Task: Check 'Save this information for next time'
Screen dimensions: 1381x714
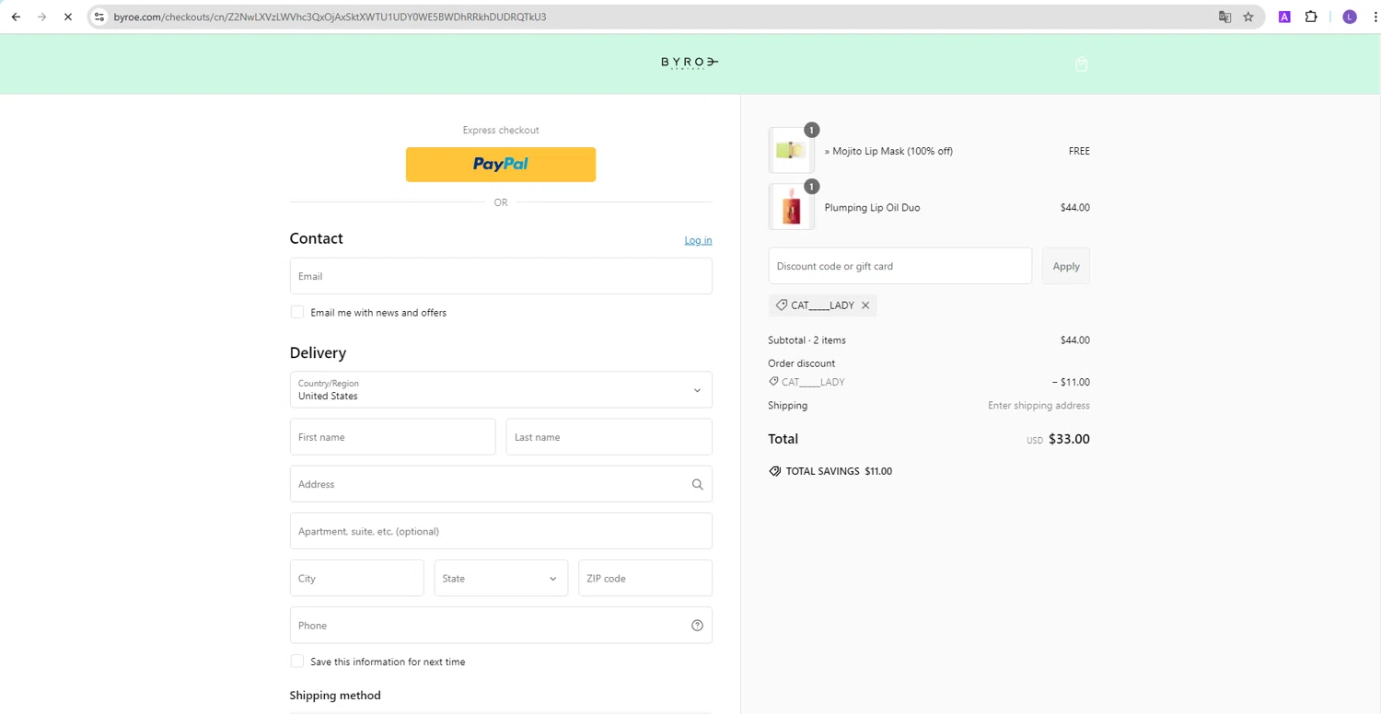Action: 297,662
